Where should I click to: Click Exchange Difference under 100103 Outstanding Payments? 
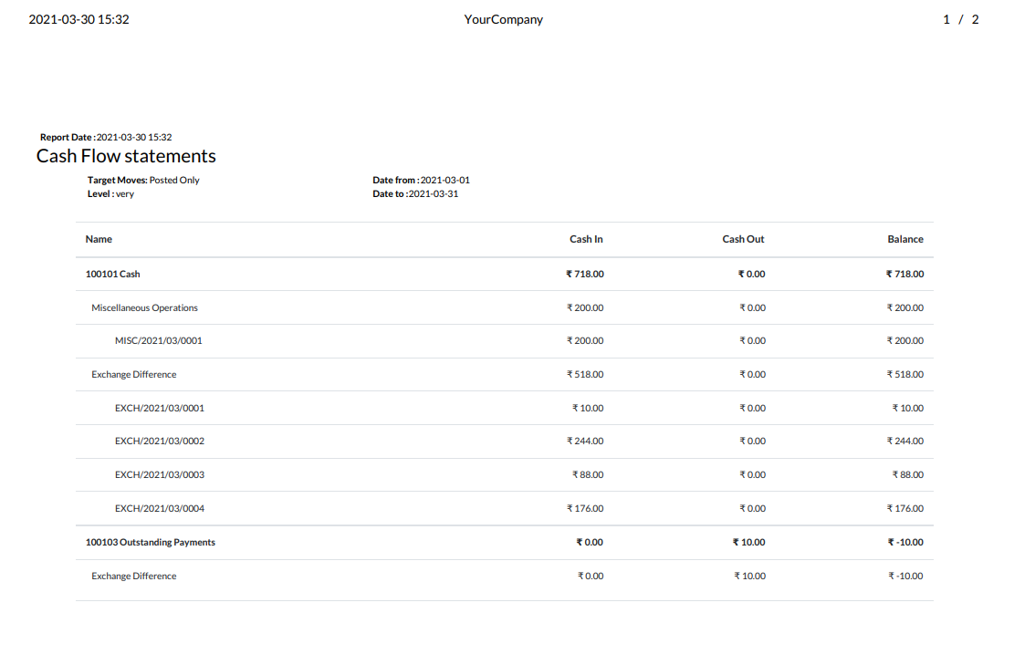[x=134, y=576]
